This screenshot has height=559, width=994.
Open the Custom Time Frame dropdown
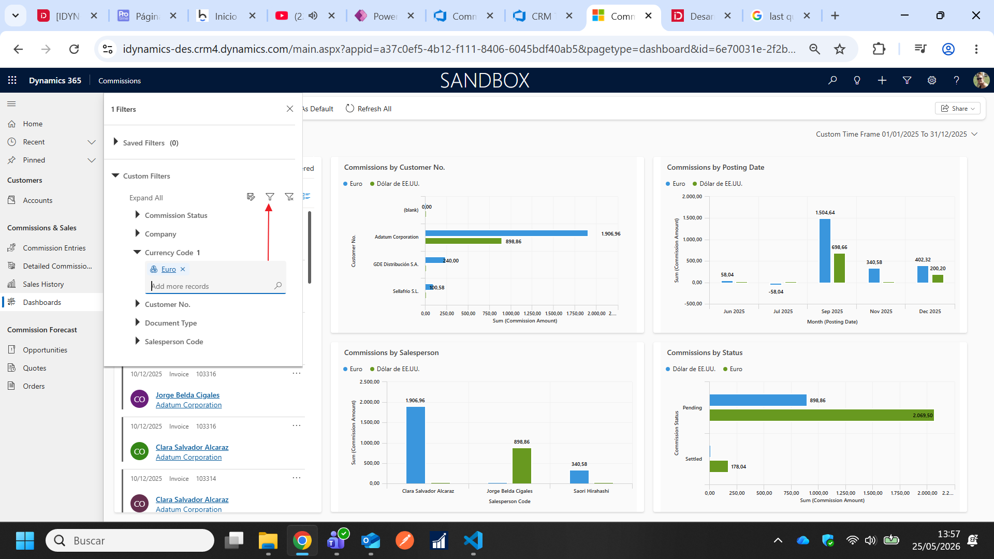click(897, 134)
